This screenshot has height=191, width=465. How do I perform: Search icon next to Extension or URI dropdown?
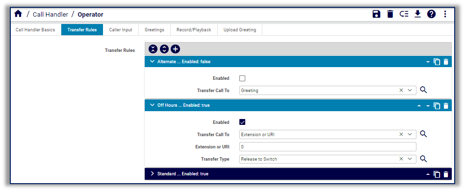pos(423,134)
